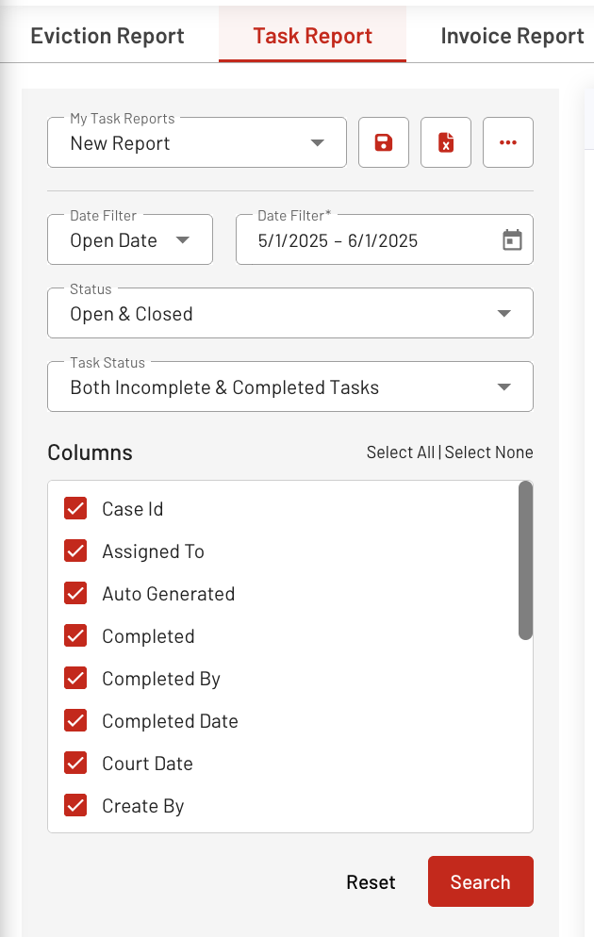Image resolution: width=594 pixels, height=937 pixels.
Task: Open the calendar icon in Date Filter
Action: (512, 240)
